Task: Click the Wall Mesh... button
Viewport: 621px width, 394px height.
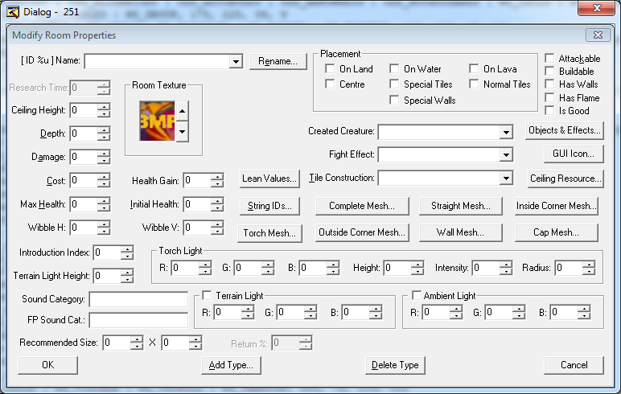Action: 461,232
